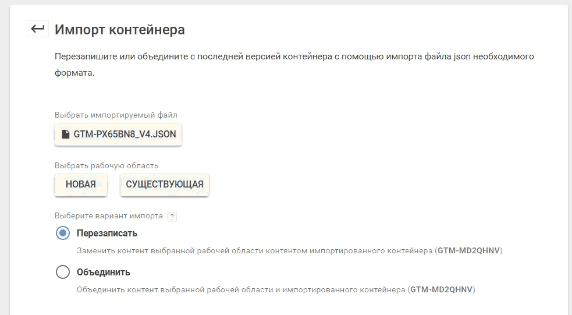Click GTM-MD2QHNV in the merge description

point(442,290)
